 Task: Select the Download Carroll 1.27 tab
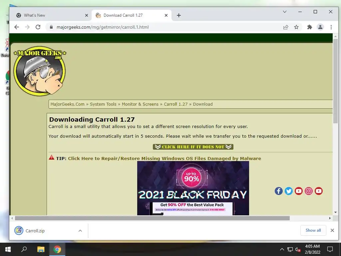[131, 15]
